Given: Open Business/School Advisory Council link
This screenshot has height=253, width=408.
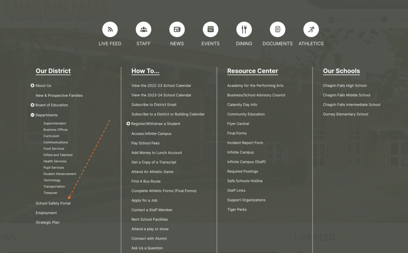Looking at the screenshot, I should [x=256, y=95].
